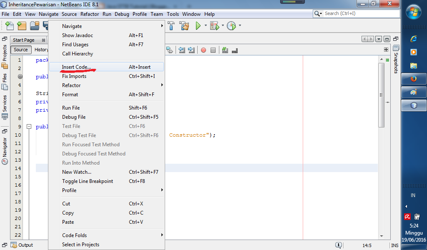
Task: Open Firefox from the taskbar
Action: 414,79
